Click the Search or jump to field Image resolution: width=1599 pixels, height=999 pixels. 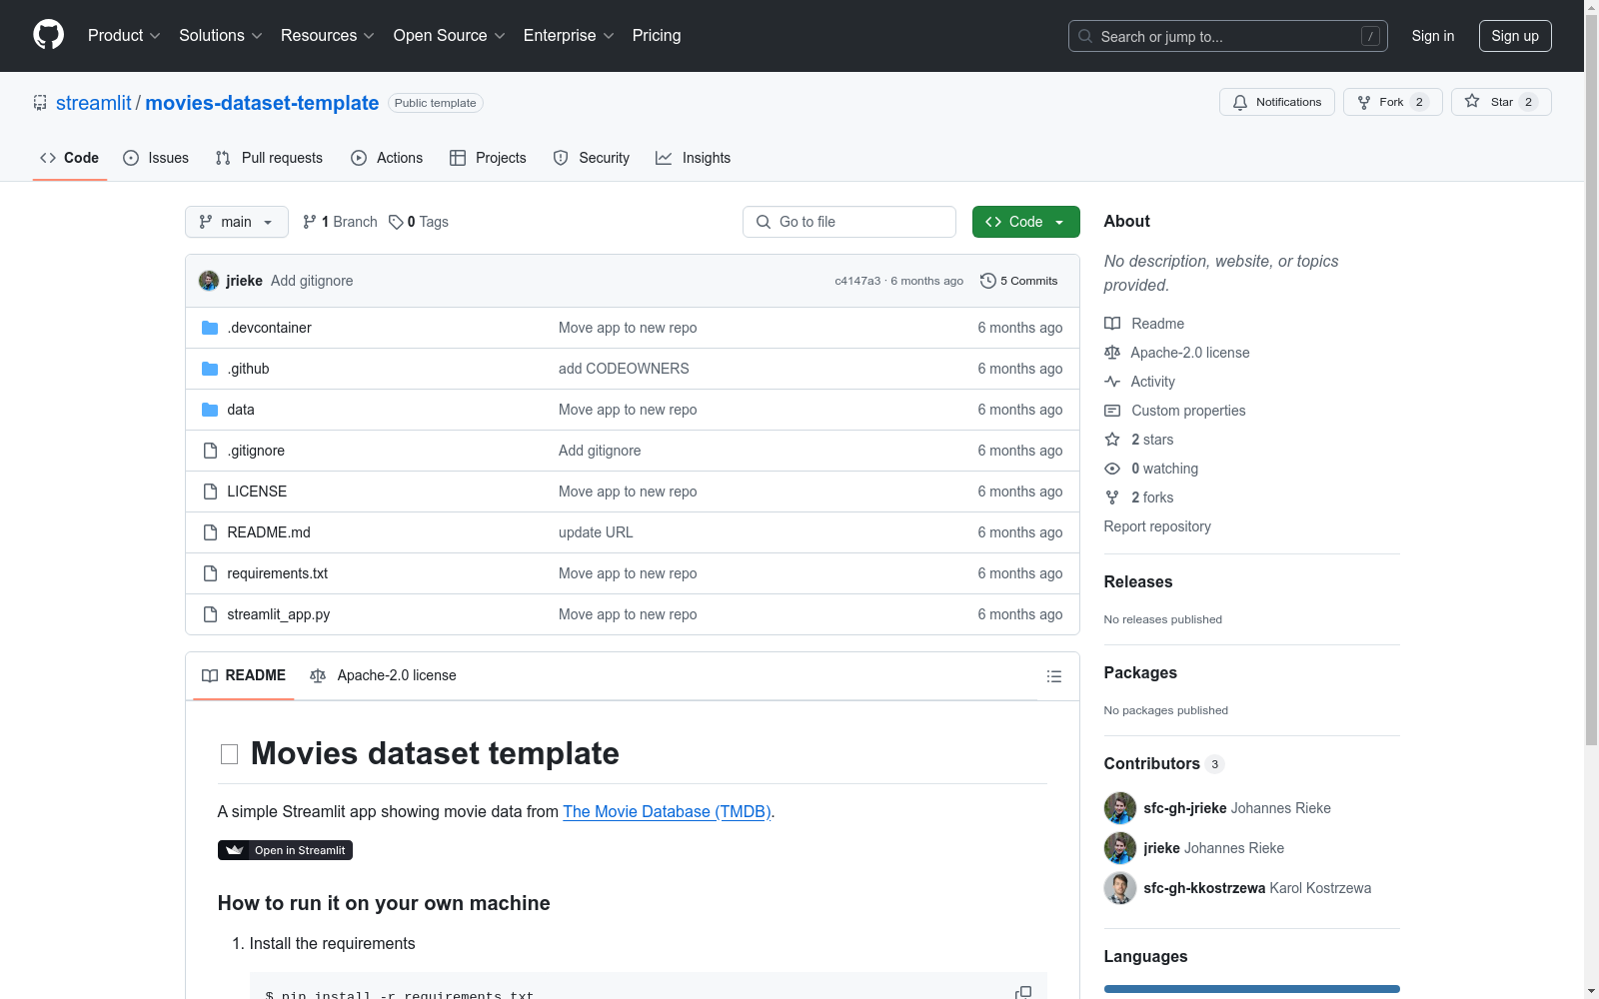(1228, 36)
